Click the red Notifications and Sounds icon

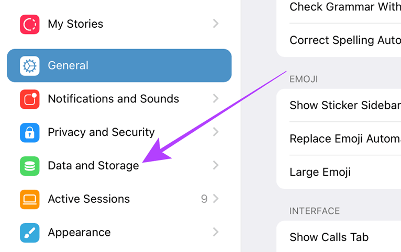[30, 99]
